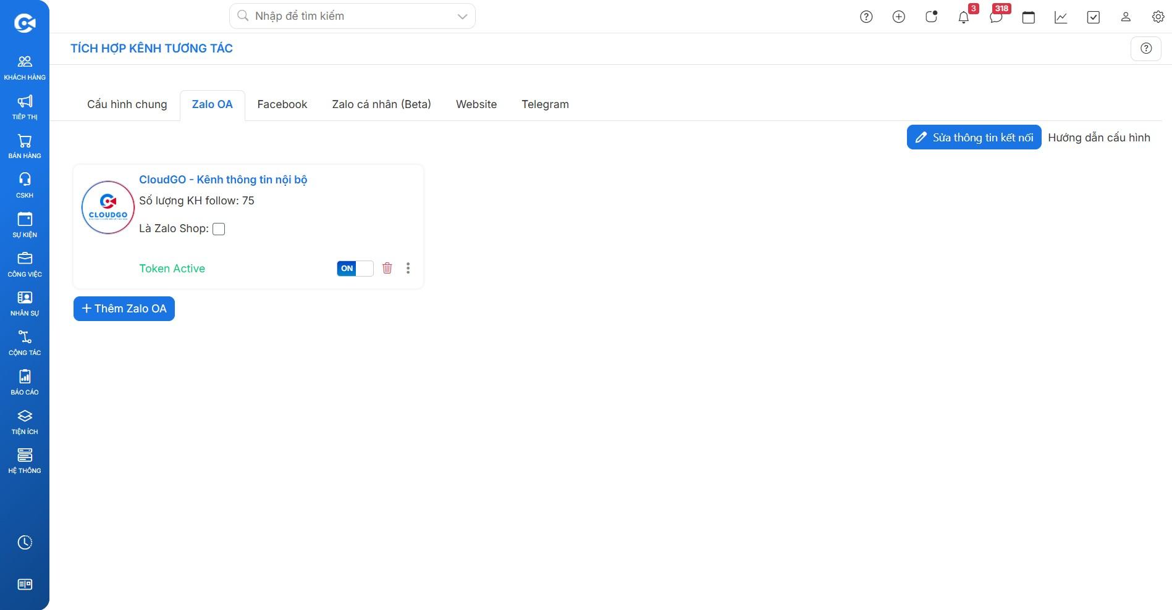This screenshot has height=610, width=1172.
Task: Open the Khách Hàng sidebar module
Action: point(25,68)
